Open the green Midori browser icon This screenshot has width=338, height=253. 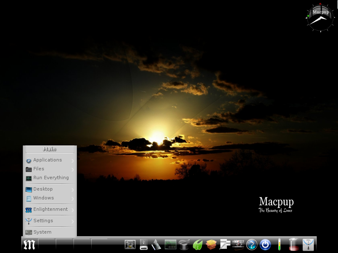pyautogui.click(x=198, y=245)
